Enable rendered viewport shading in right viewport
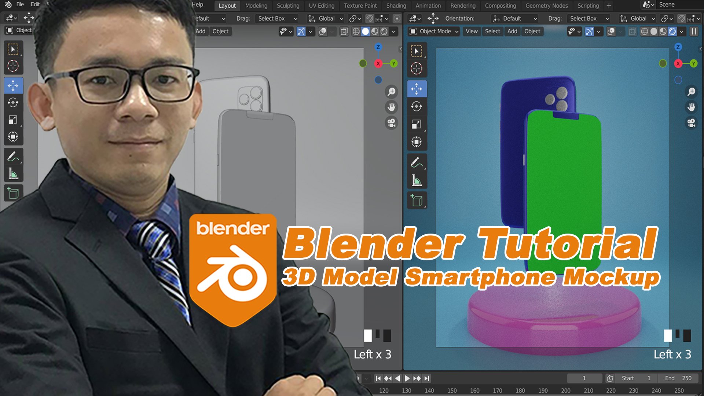704x396 pixels. 672,32
